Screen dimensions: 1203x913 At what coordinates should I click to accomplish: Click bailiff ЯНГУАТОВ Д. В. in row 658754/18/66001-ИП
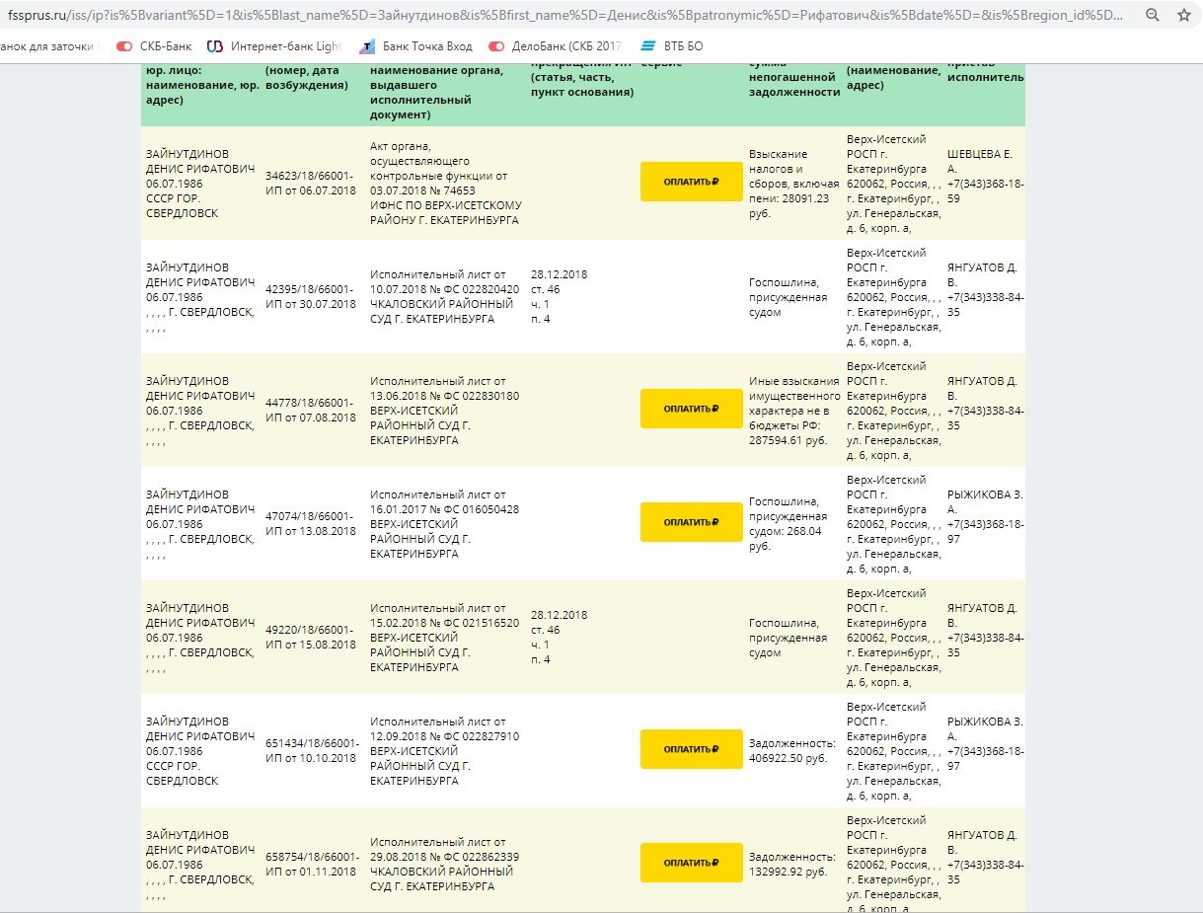click(x=983, y=842)
